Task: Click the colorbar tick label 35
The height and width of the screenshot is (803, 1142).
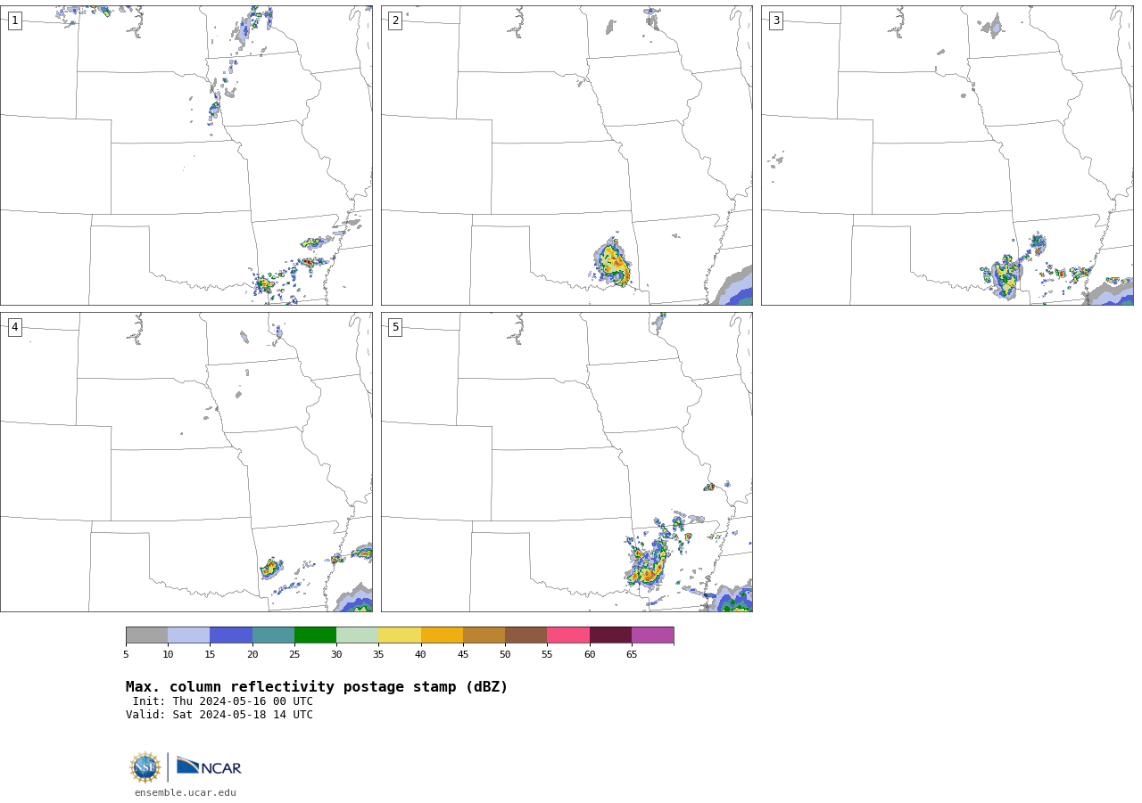Action: click(379, 655)
